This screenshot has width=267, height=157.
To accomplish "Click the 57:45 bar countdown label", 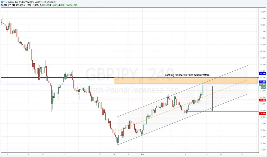I will (263, 88).
